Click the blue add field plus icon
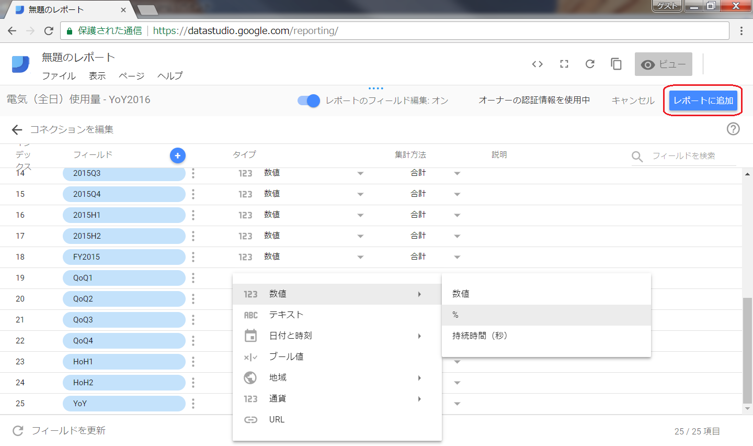753x446 pixels. (x=178, y=155)
